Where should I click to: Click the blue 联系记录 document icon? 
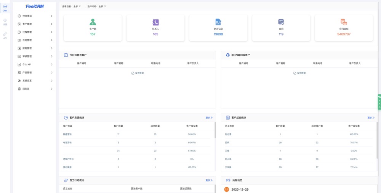click(x=218, y=22)
